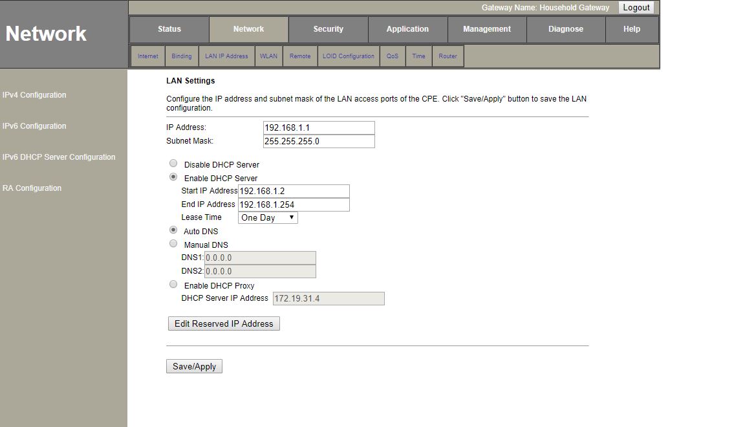Open RA Configuration in the sidebar
Viewport: 734px width, 427px height.
32,188
